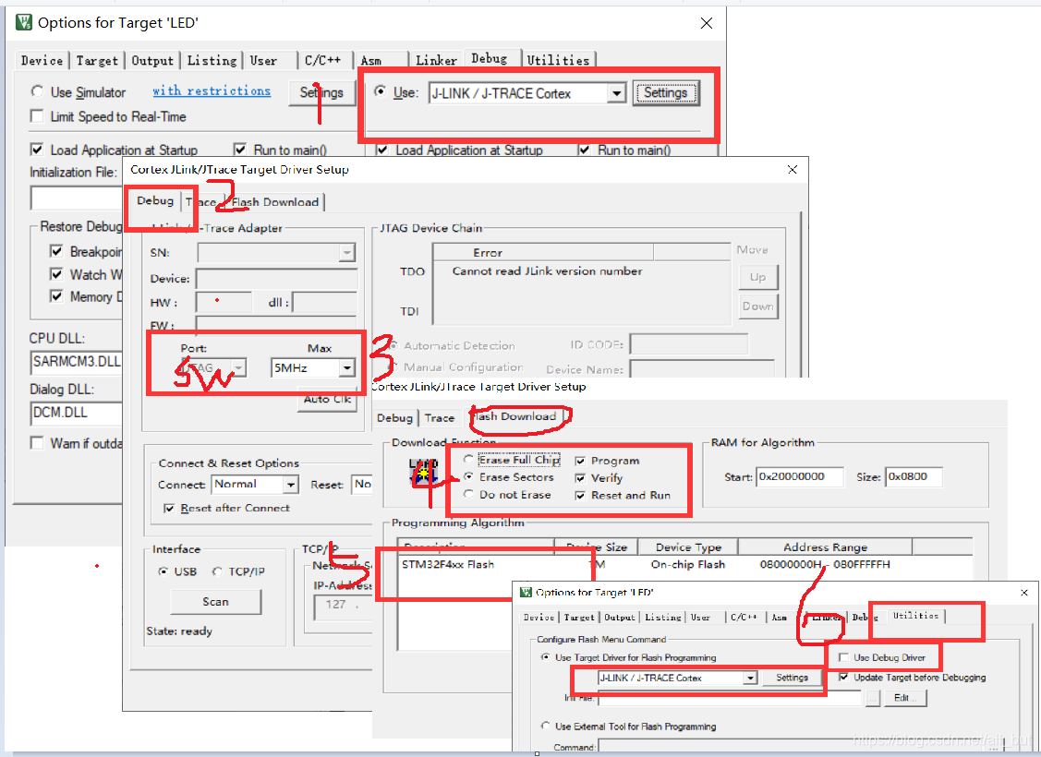Select Do not Erase radio option
Image resolution: width=1041 pixels, height=757 pixels.
468,494
